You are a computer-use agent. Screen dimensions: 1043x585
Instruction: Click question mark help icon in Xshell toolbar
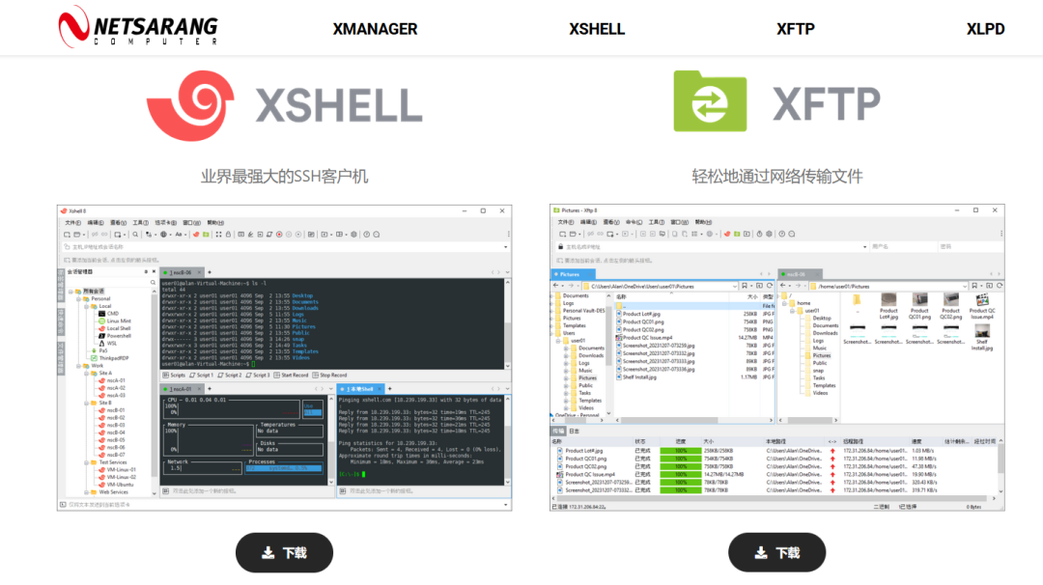[366, 235]
